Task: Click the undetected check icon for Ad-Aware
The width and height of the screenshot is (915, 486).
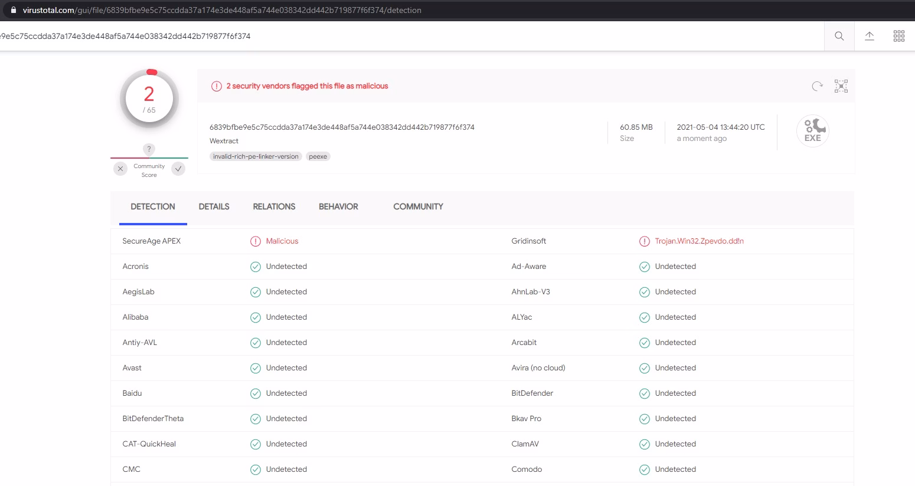Action: coord(645,267)
